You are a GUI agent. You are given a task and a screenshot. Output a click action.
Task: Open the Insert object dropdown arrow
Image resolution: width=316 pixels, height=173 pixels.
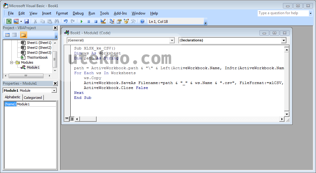pos(21,21)
